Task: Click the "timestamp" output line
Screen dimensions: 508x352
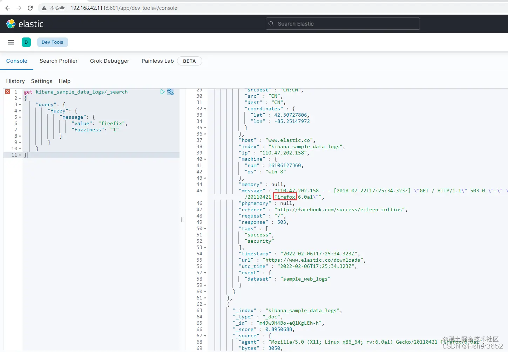Action: coord(299,254)
